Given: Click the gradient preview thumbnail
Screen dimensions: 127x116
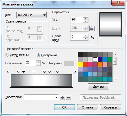Looking at the screenshot, I should pos(110,24).
